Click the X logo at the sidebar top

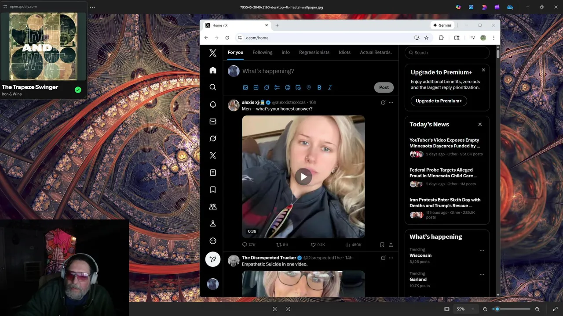coord(213,53)
